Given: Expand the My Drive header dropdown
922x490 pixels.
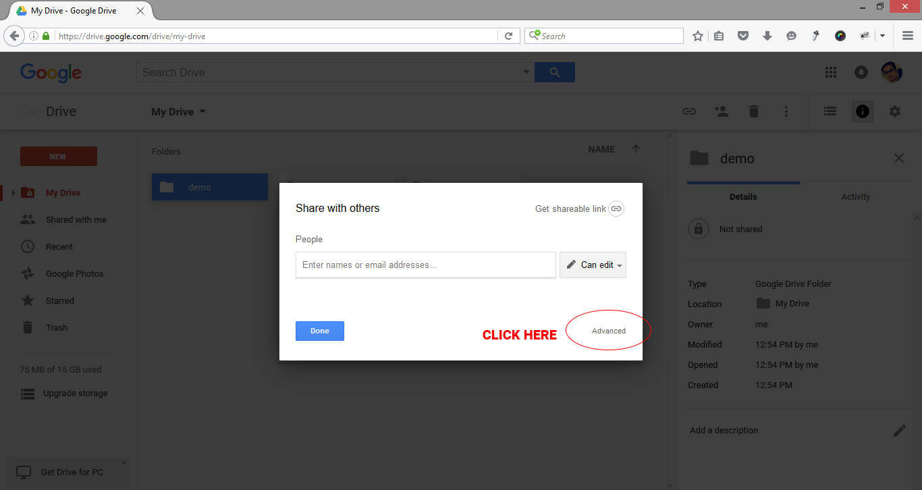Looking at the screenshot, I should (x=202, y=111).
